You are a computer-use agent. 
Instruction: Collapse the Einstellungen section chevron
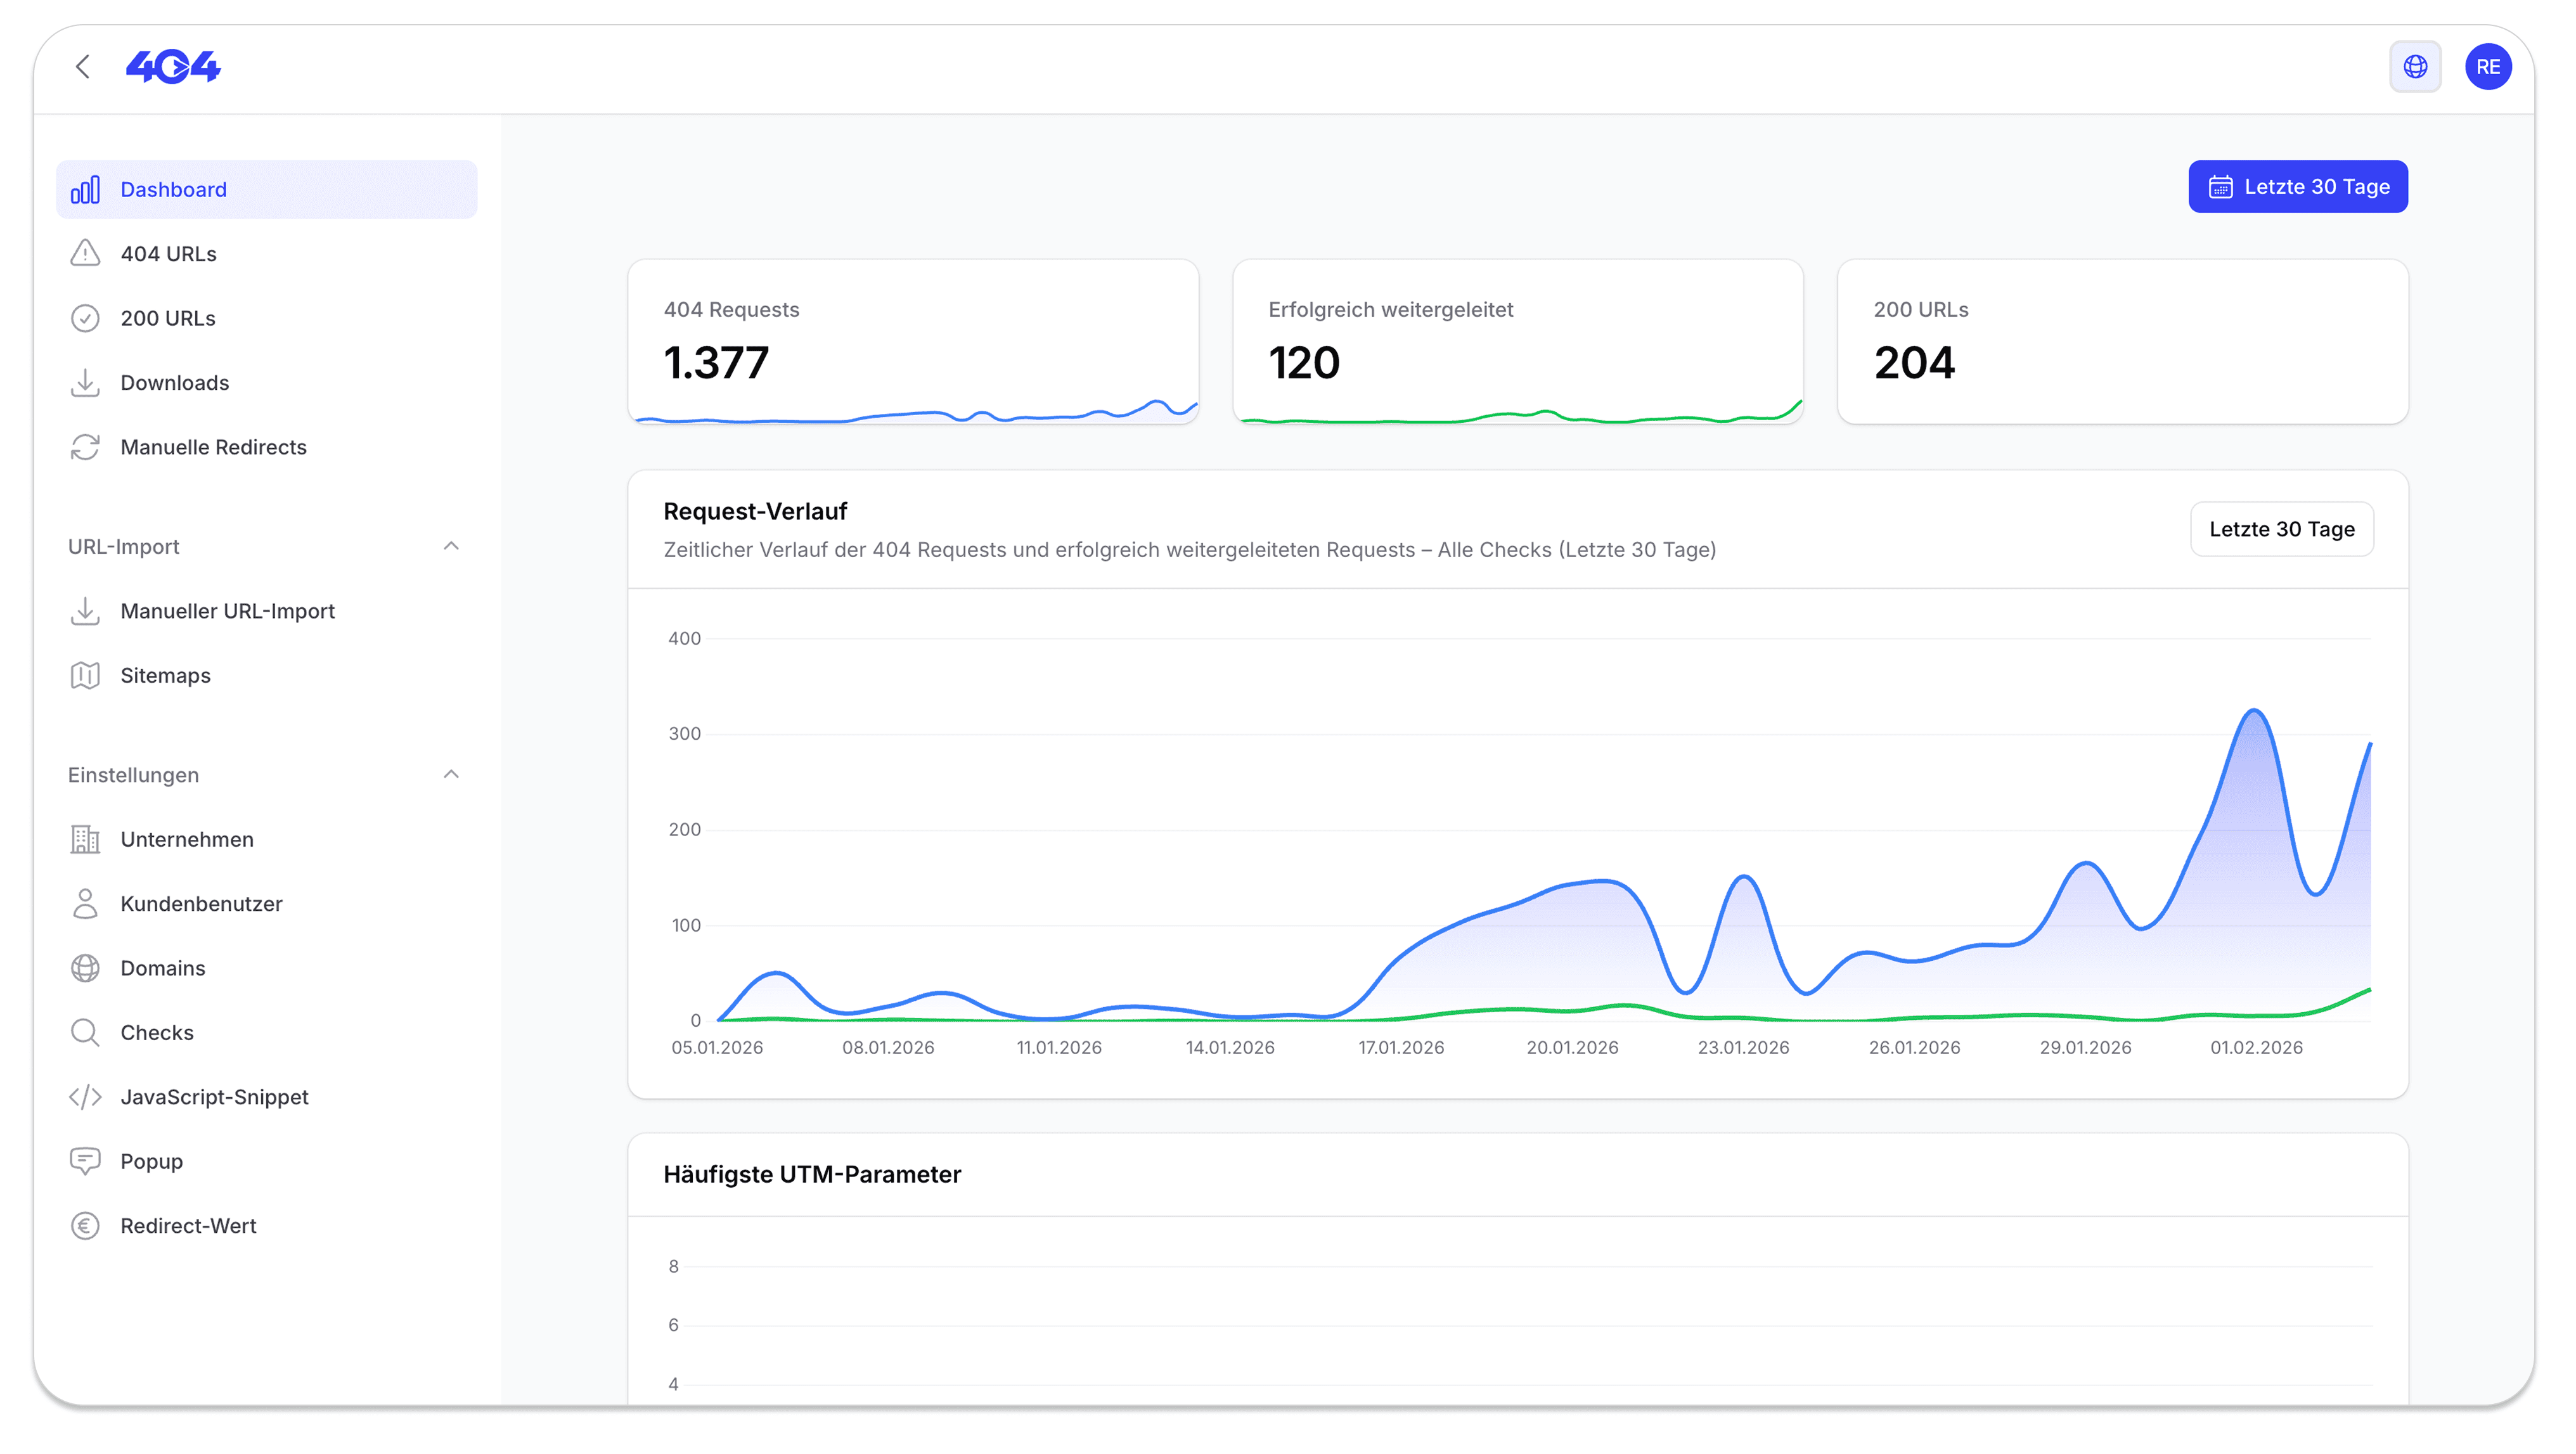tap(451, 774)
